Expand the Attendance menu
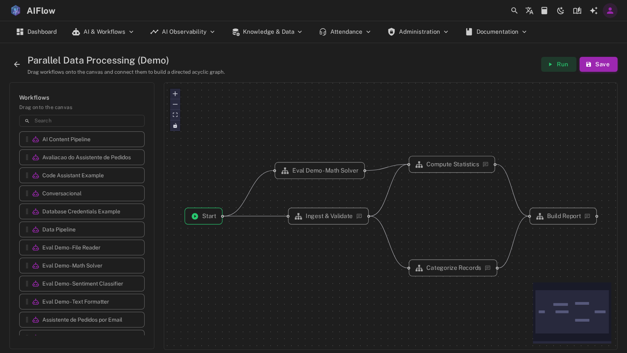 pyautogui.click(x=345, y=32)
